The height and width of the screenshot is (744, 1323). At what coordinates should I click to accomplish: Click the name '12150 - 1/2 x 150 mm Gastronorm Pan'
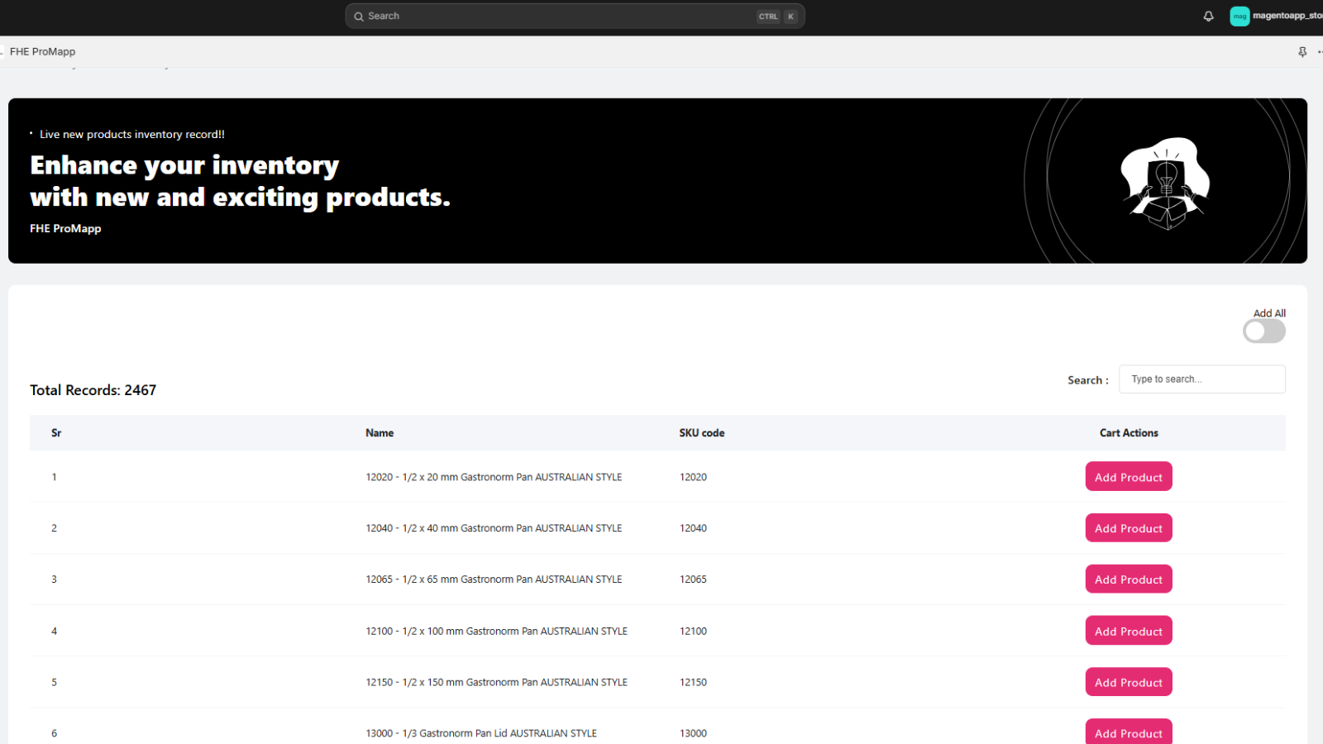point(496,682)
